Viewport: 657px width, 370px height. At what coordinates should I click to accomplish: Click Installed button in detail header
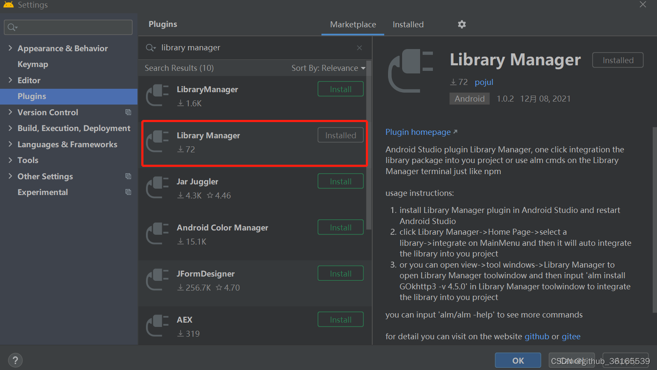[x=618, y=60]
